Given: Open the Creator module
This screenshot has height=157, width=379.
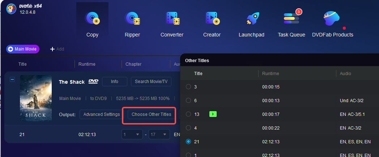Looking at the screenshot, I should pyautogui.click(x=212, y=24).
